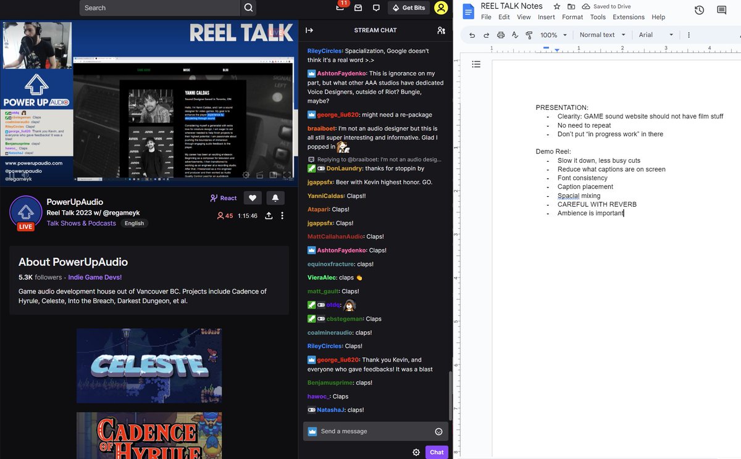The width and height of the screenshot is (741, 459).
Task: Click the Move to folder icon
Action: (571, 6)
